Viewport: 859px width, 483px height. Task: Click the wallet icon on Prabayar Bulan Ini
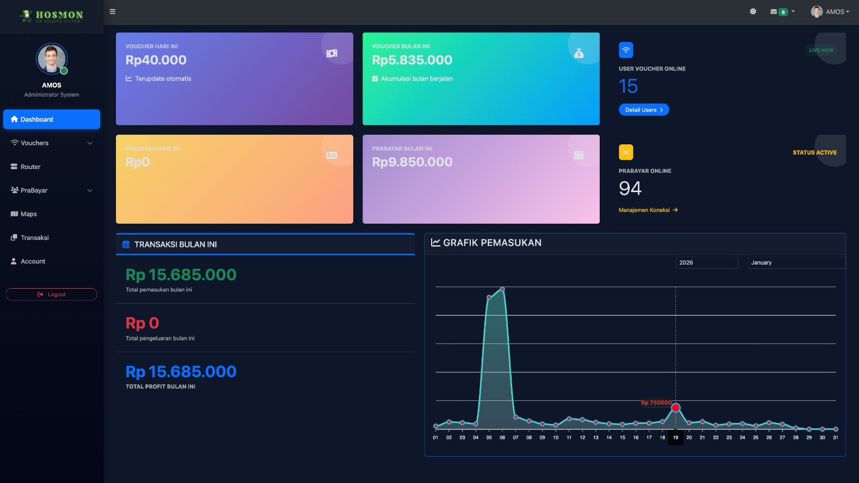tap(579, 156)
